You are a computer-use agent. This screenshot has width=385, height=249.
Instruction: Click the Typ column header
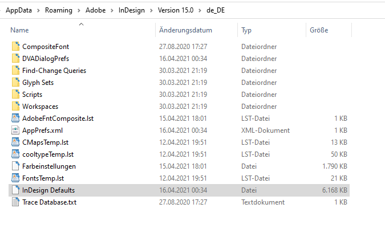coord(246,30)
